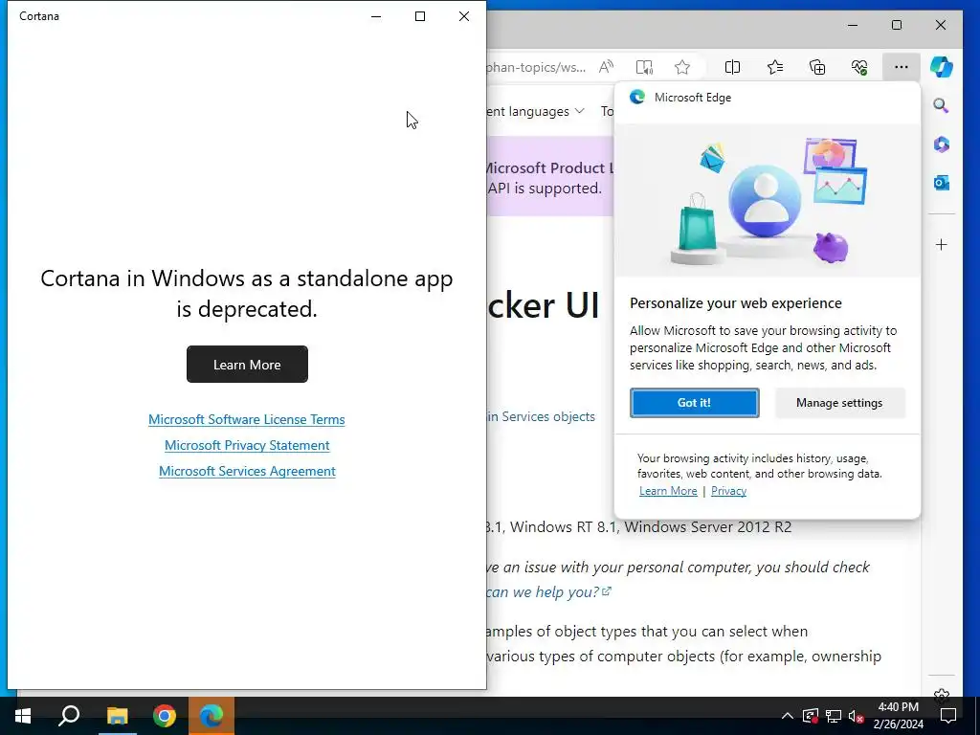Close the Cortana window
This screenshot has width=980, height=735.
click(464, 16)
